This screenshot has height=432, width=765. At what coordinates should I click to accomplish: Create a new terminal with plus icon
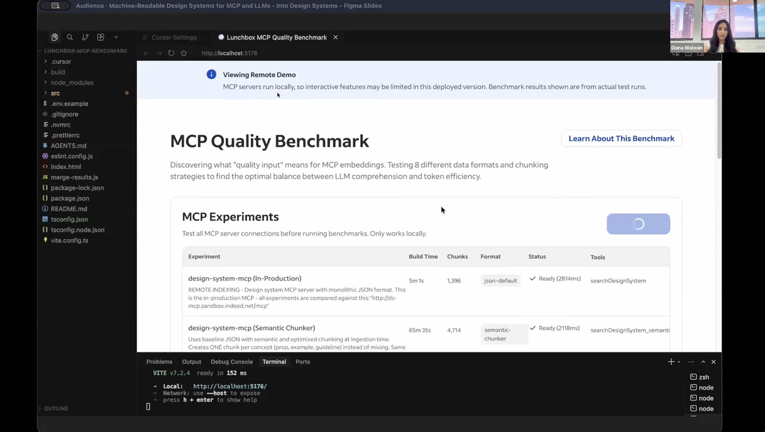tap(671, 362)
